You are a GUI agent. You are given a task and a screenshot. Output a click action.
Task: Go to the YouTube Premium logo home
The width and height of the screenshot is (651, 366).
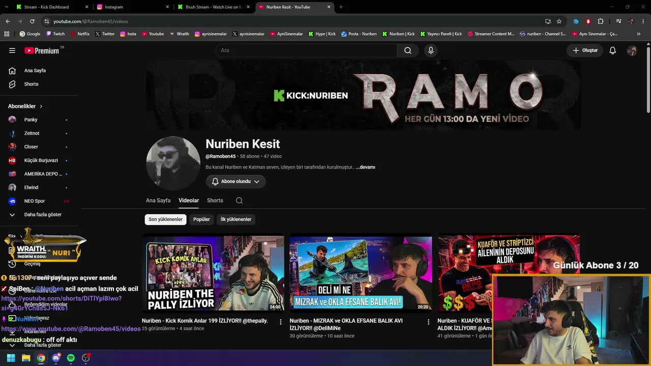pyautogui.click(x=43, y=50)
